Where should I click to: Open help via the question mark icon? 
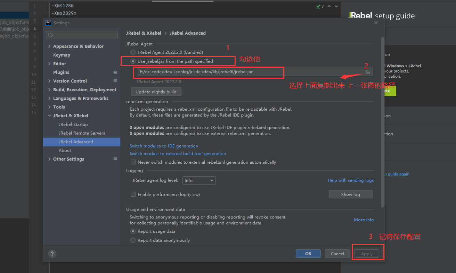[x=52, y=254]
